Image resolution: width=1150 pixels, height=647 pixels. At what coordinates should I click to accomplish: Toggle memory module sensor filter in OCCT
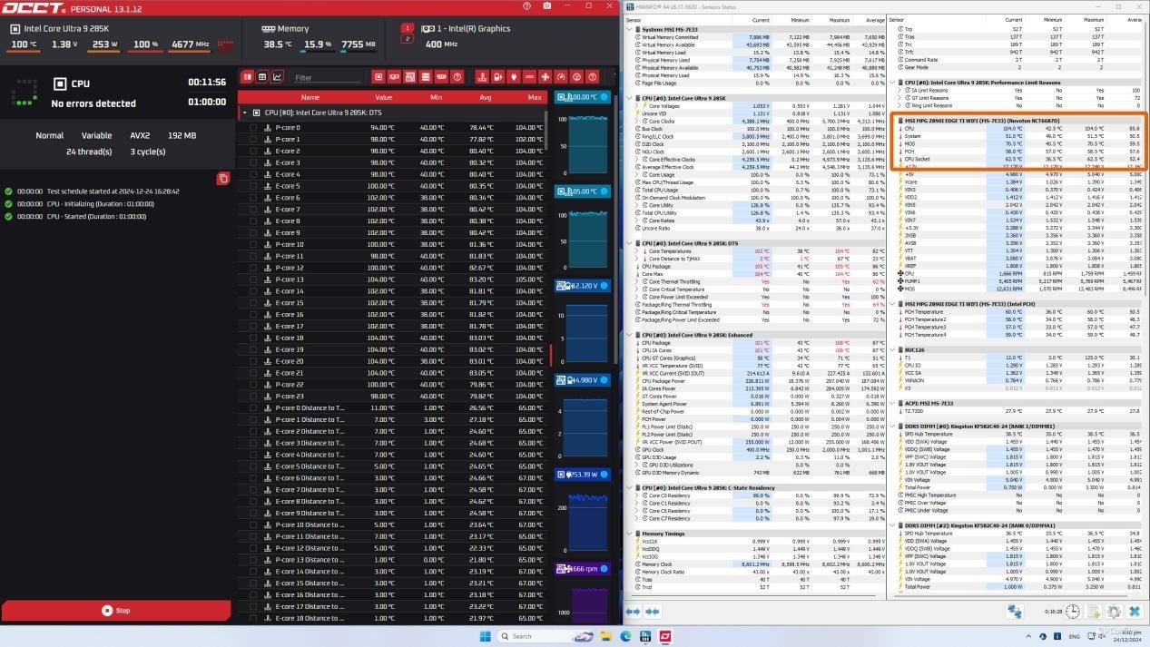(x=441, y=77)
